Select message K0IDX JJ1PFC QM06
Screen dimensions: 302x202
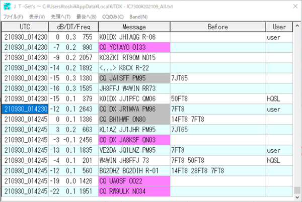(134, 99)
